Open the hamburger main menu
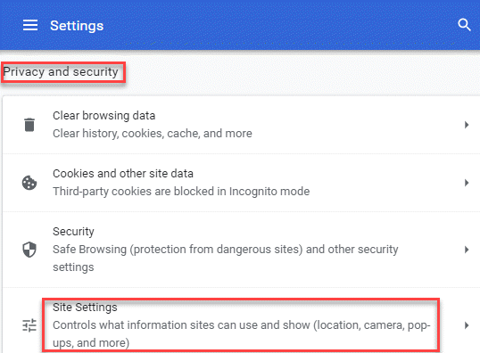The width and height of the screenshot is (480, 353). point(30,25)
